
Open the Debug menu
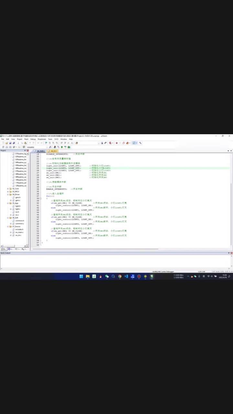coord(33,139)
